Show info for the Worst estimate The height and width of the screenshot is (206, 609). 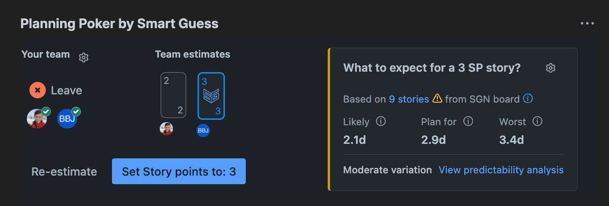(538, 122)
